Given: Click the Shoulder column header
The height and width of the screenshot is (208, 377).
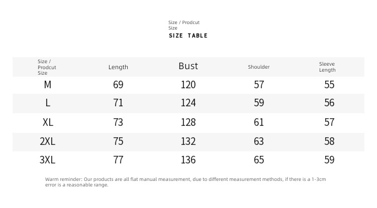Looking at the screenshot, I should pos(259,67).
